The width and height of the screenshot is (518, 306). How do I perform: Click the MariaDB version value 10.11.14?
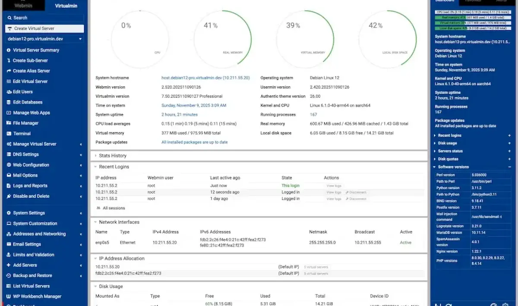coord(479,233)
